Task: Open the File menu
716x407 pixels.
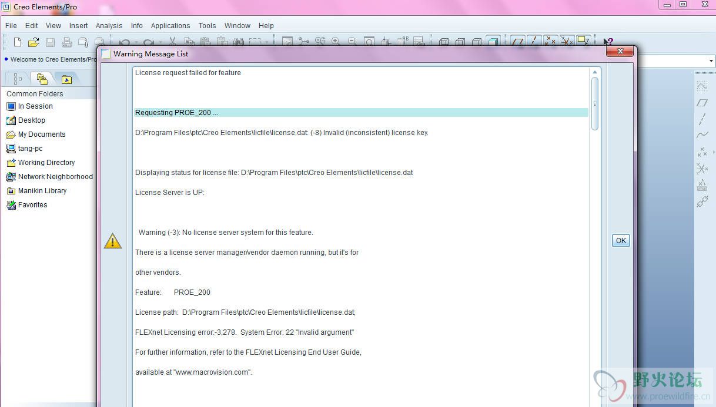Action: click(x=11, y=26)
